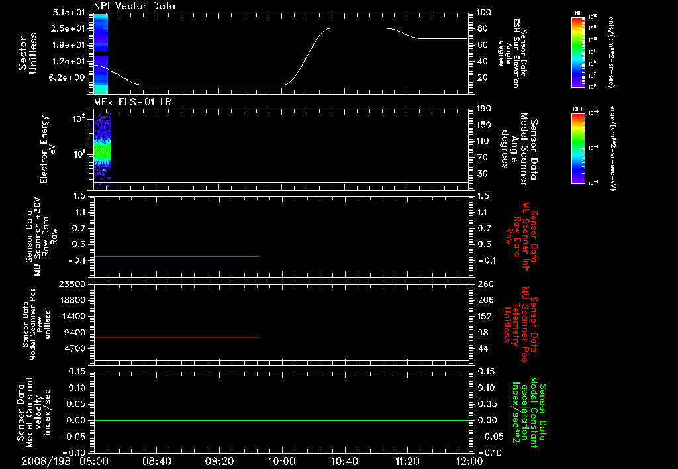Viewport: 678px width, 469px height.
Task: Click the NPI sector spectrogram data block
Action: tap(101, 54)
